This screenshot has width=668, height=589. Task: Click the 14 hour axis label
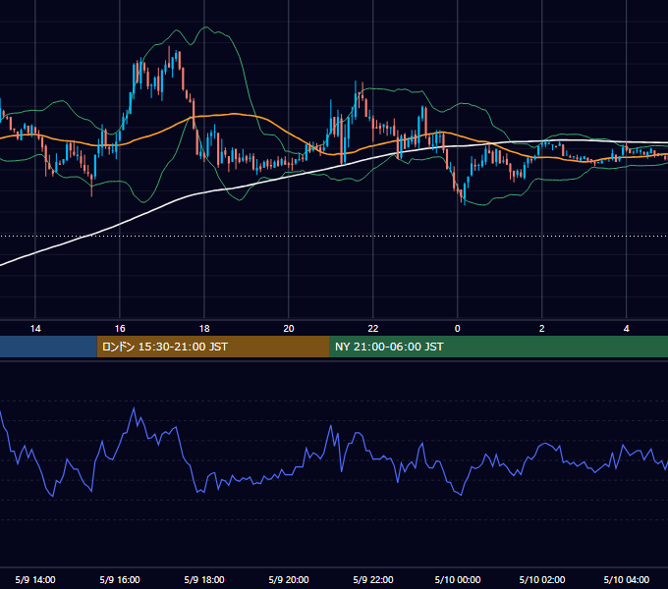click(x=35, y=329)
